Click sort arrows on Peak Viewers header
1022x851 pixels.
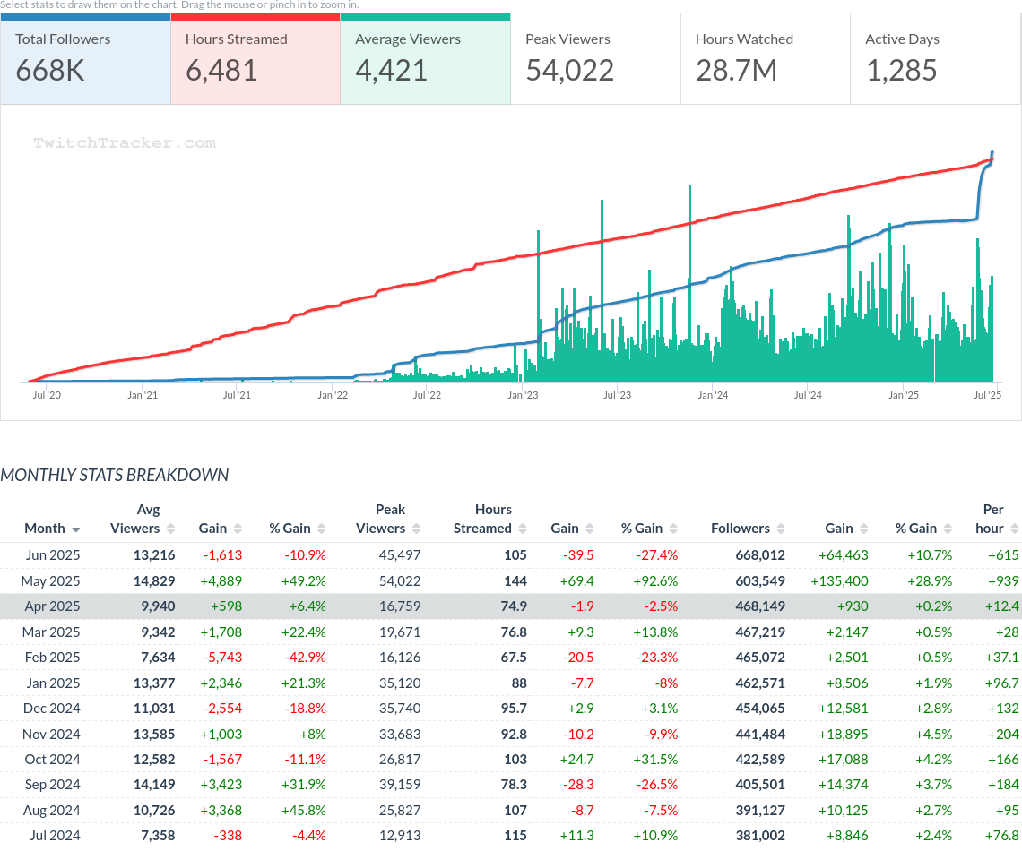point(417,529)
